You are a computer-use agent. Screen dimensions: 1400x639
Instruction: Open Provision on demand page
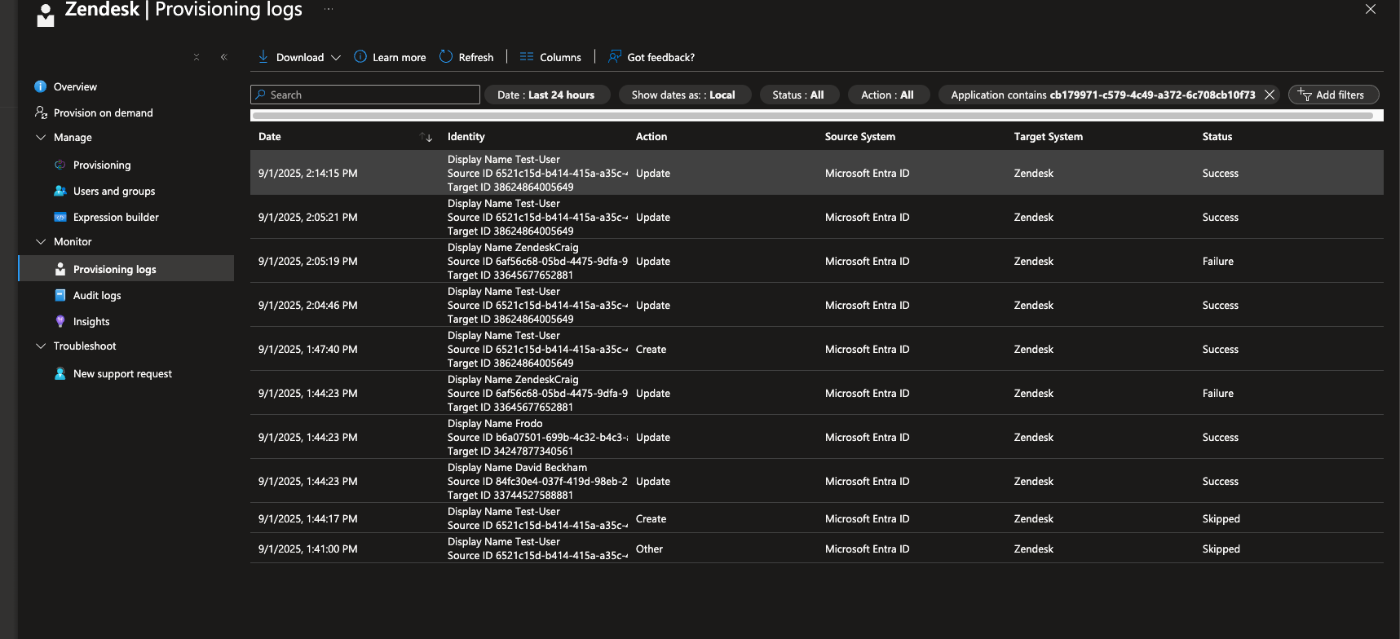click(104, 112)
